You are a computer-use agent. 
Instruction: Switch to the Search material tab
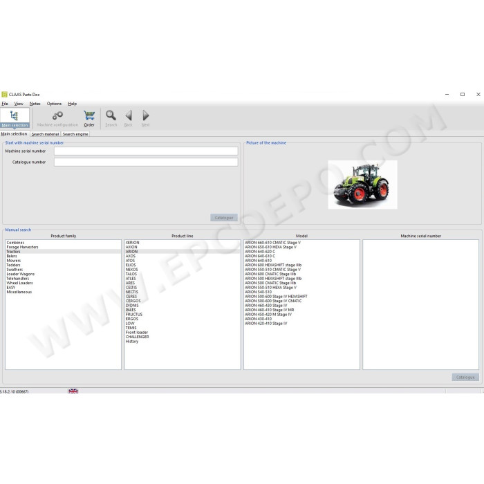(45, 134)
